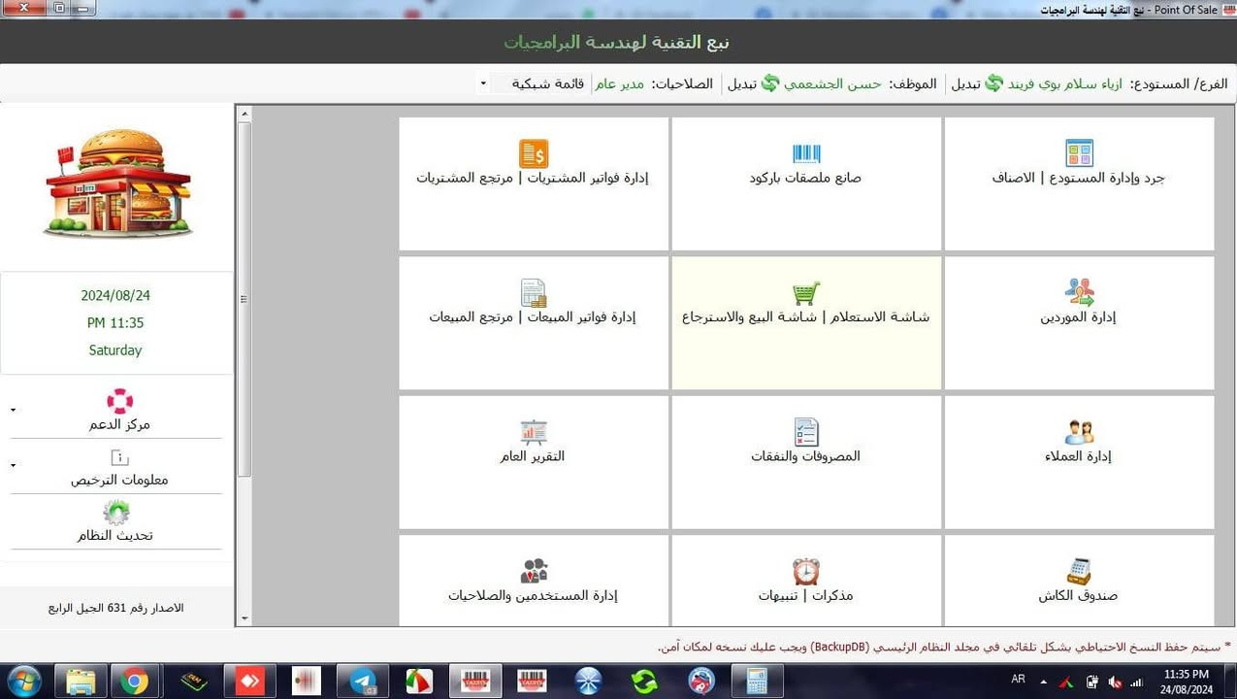Viewport: 1237px width, 699px height.
Task: Click مركز الدعم label
Action: click(x=119, y=424)
